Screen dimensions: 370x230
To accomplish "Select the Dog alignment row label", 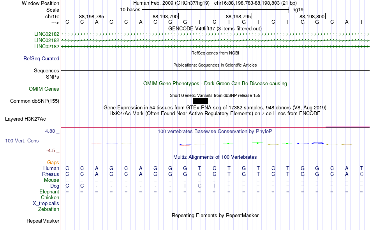I will coord(55,186).
